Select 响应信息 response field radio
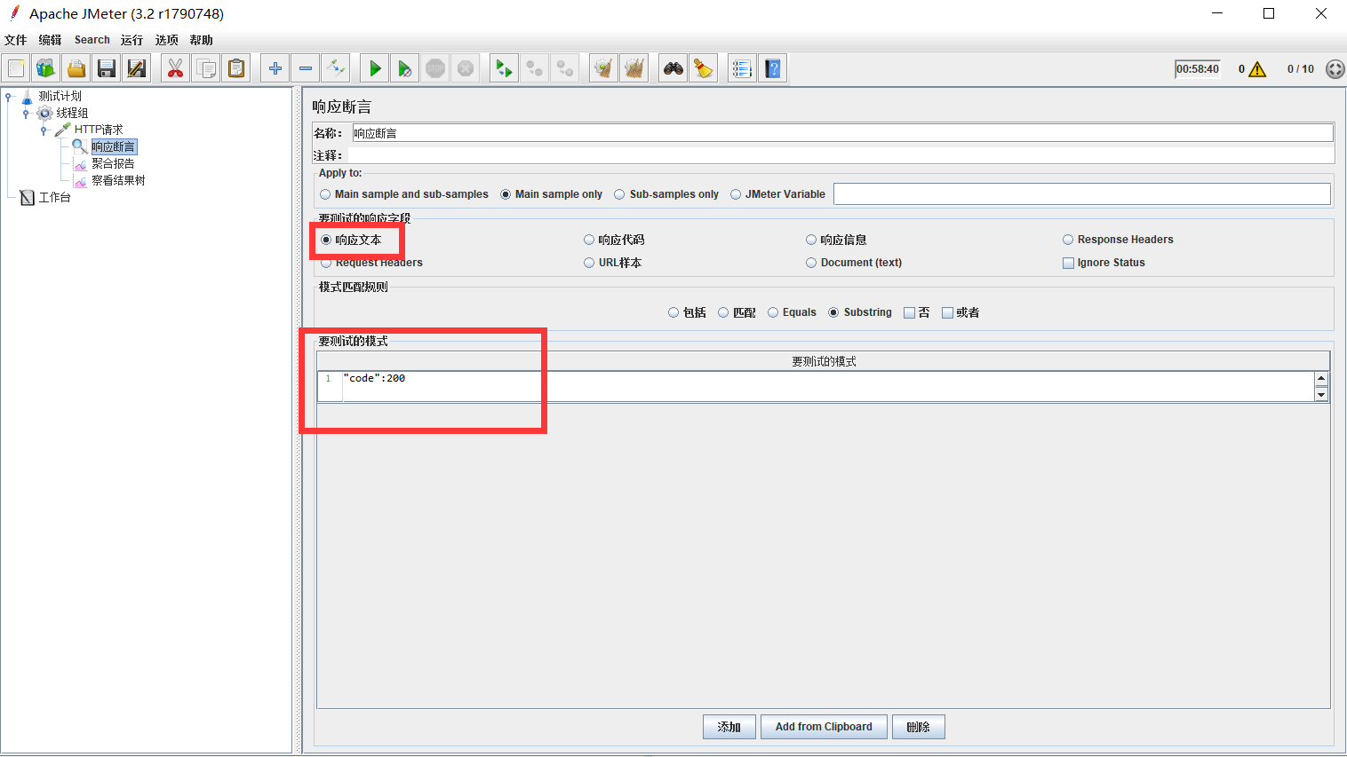This screenshot has height=757, width=1347. click(811, 240)
